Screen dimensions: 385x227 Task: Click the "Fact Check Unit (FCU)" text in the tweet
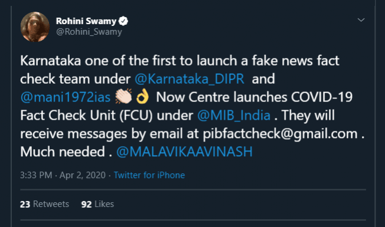(86, 115)
